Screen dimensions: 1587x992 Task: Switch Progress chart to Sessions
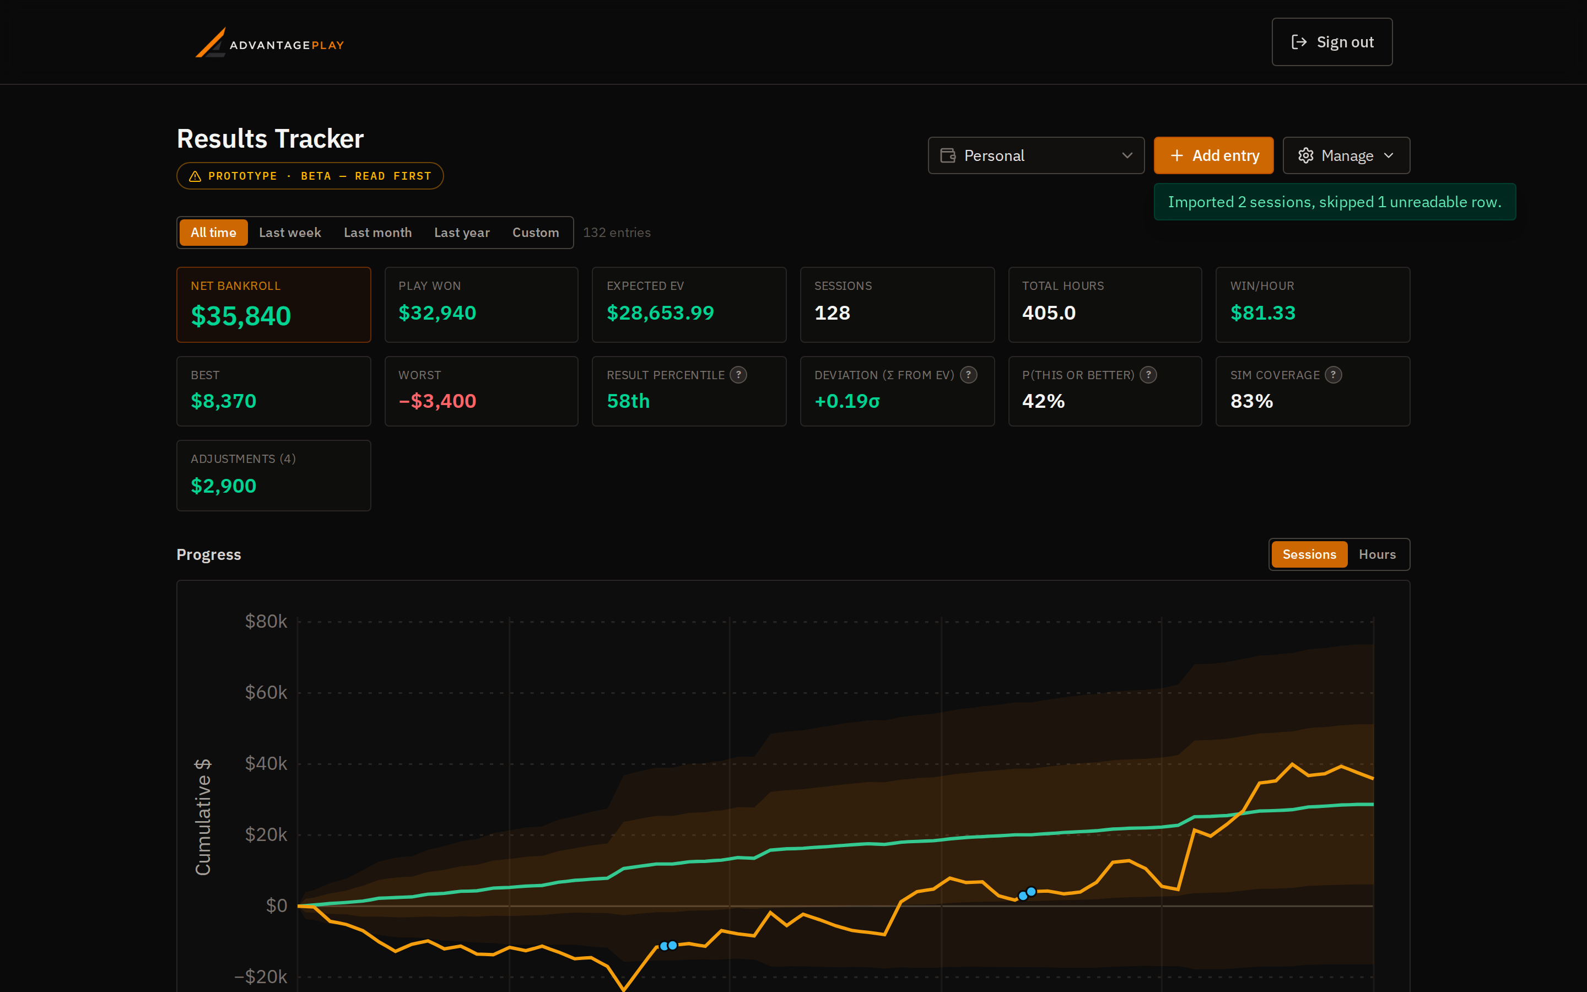1309,554
